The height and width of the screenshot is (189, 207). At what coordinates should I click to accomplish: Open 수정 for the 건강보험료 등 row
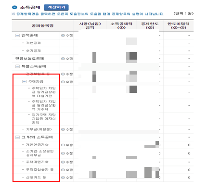[x=67, y=74]
